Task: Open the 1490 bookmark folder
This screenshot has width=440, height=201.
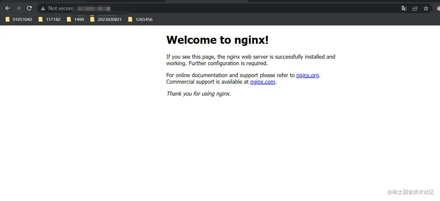Action: click(x=75, y=19)
